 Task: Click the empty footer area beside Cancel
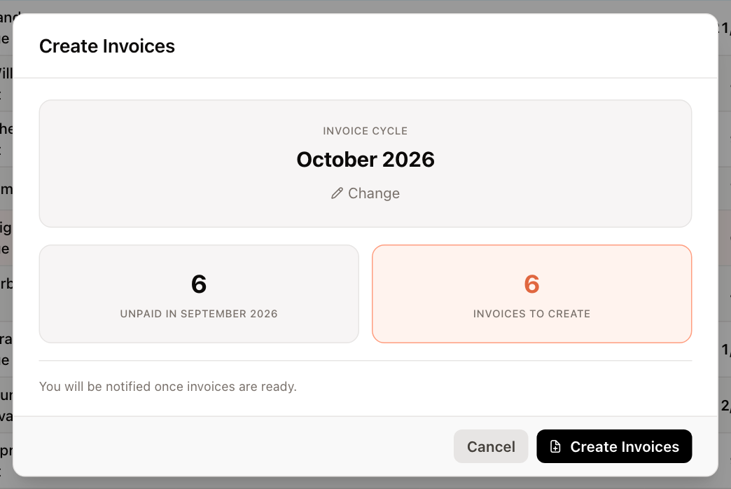pyautogui.click(x=233, y=446)
